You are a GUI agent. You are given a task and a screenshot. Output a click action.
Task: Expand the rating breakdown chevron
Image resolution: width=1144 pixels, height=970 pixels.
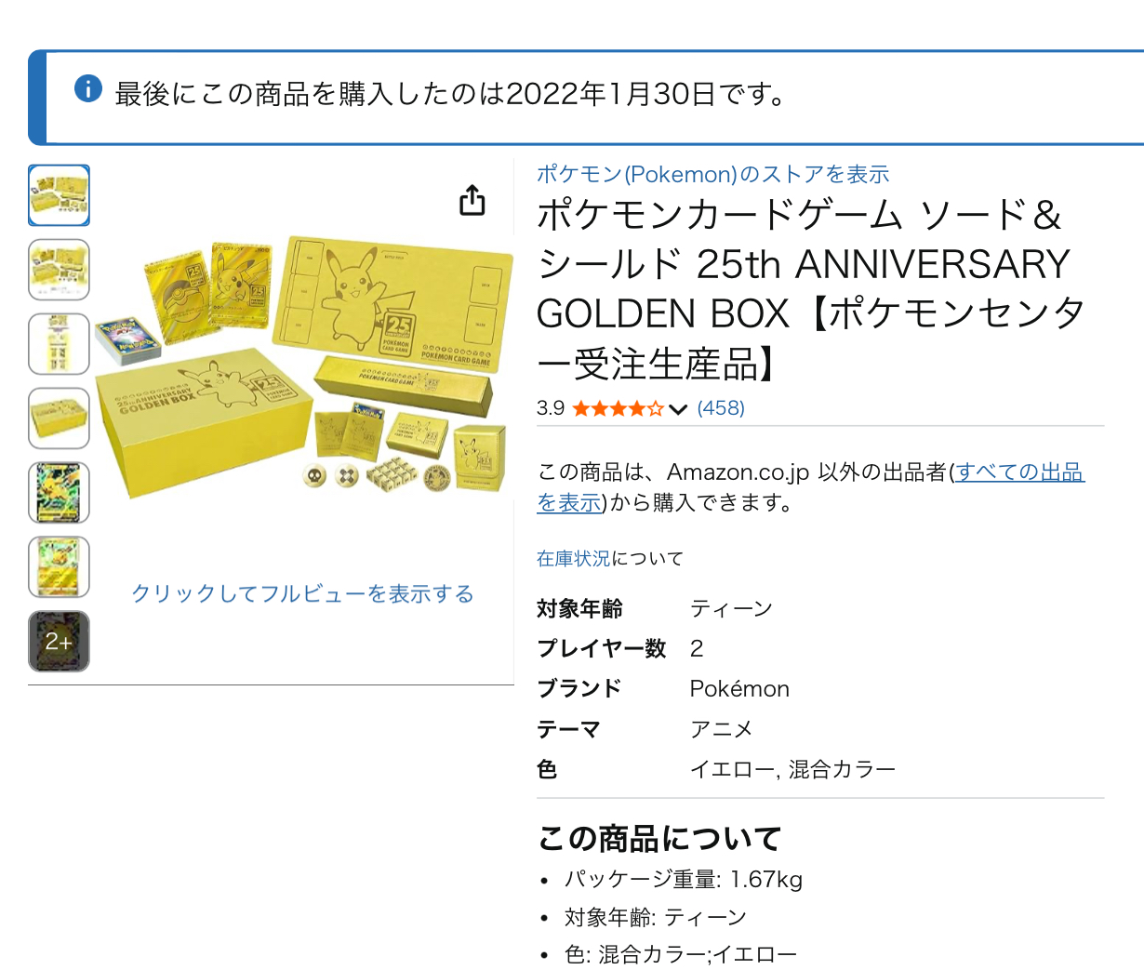pos(678,409)
